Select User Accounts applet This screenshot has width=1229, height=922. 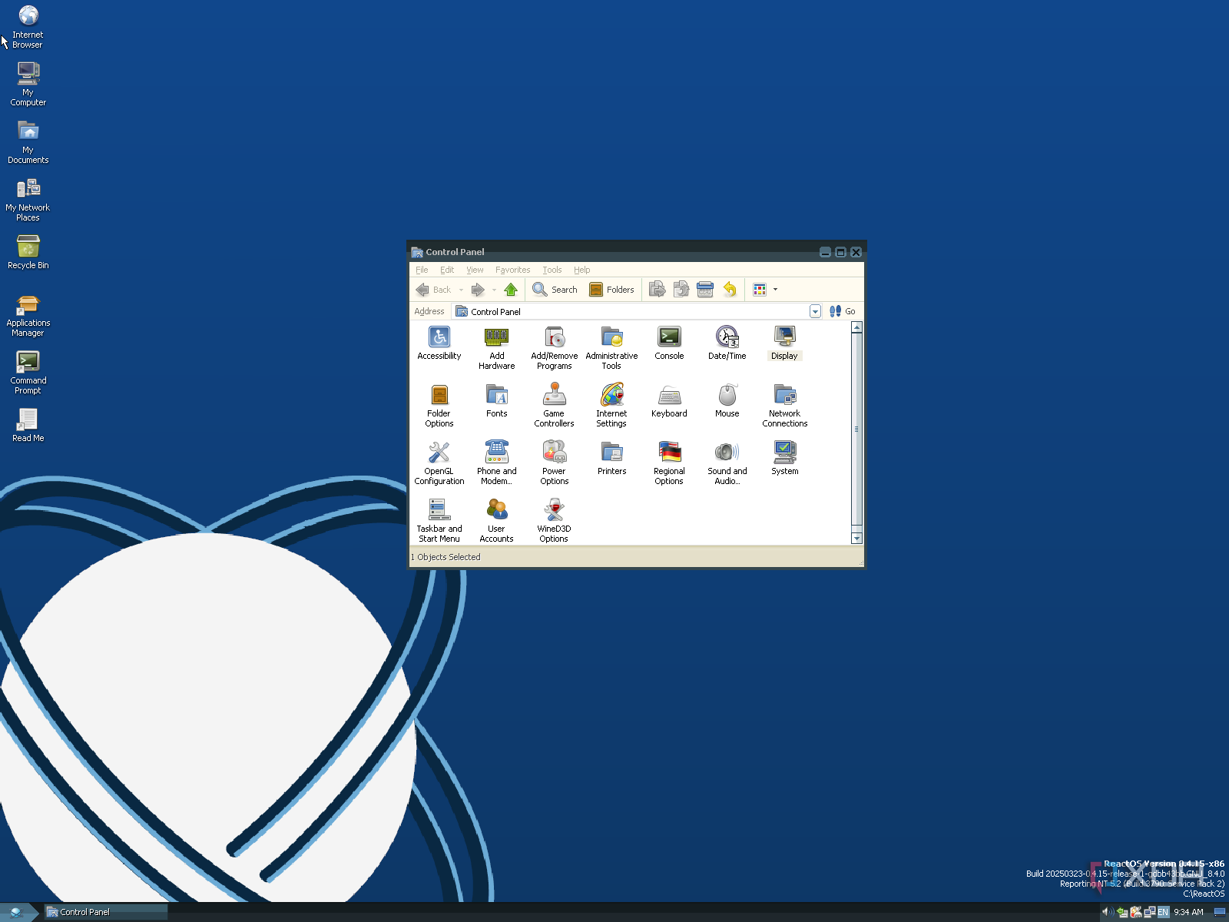(x=496, y=520)
